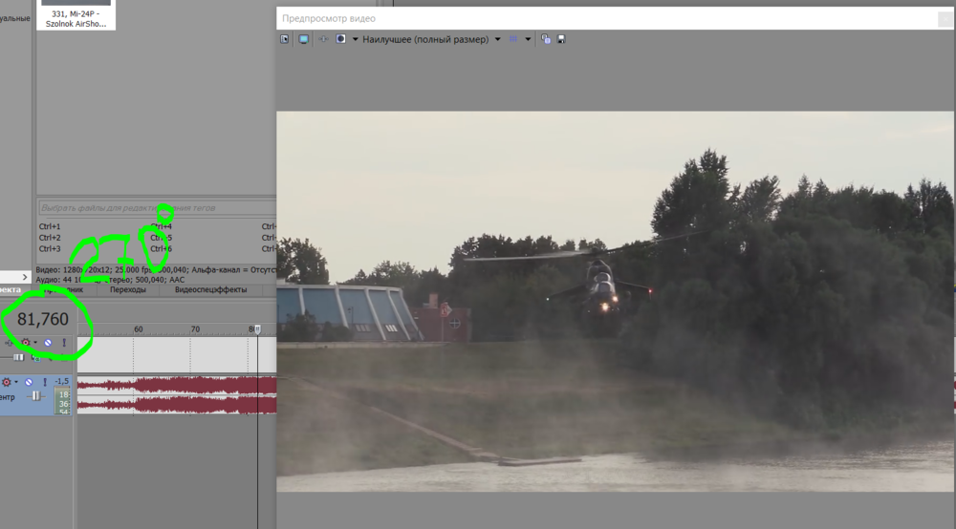Image resolution: width=956 pixels, height=529 pixels.
Task: Click the Аудио media properties info line
Action: pyautogui.click(x=110, y=280)
